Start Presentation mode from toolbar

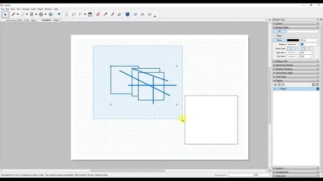coord(128,15)
